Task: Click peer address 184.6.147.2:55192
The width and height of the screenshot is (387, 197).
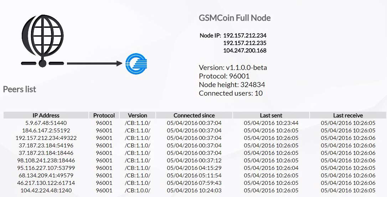Action: [x=46, y=130]
